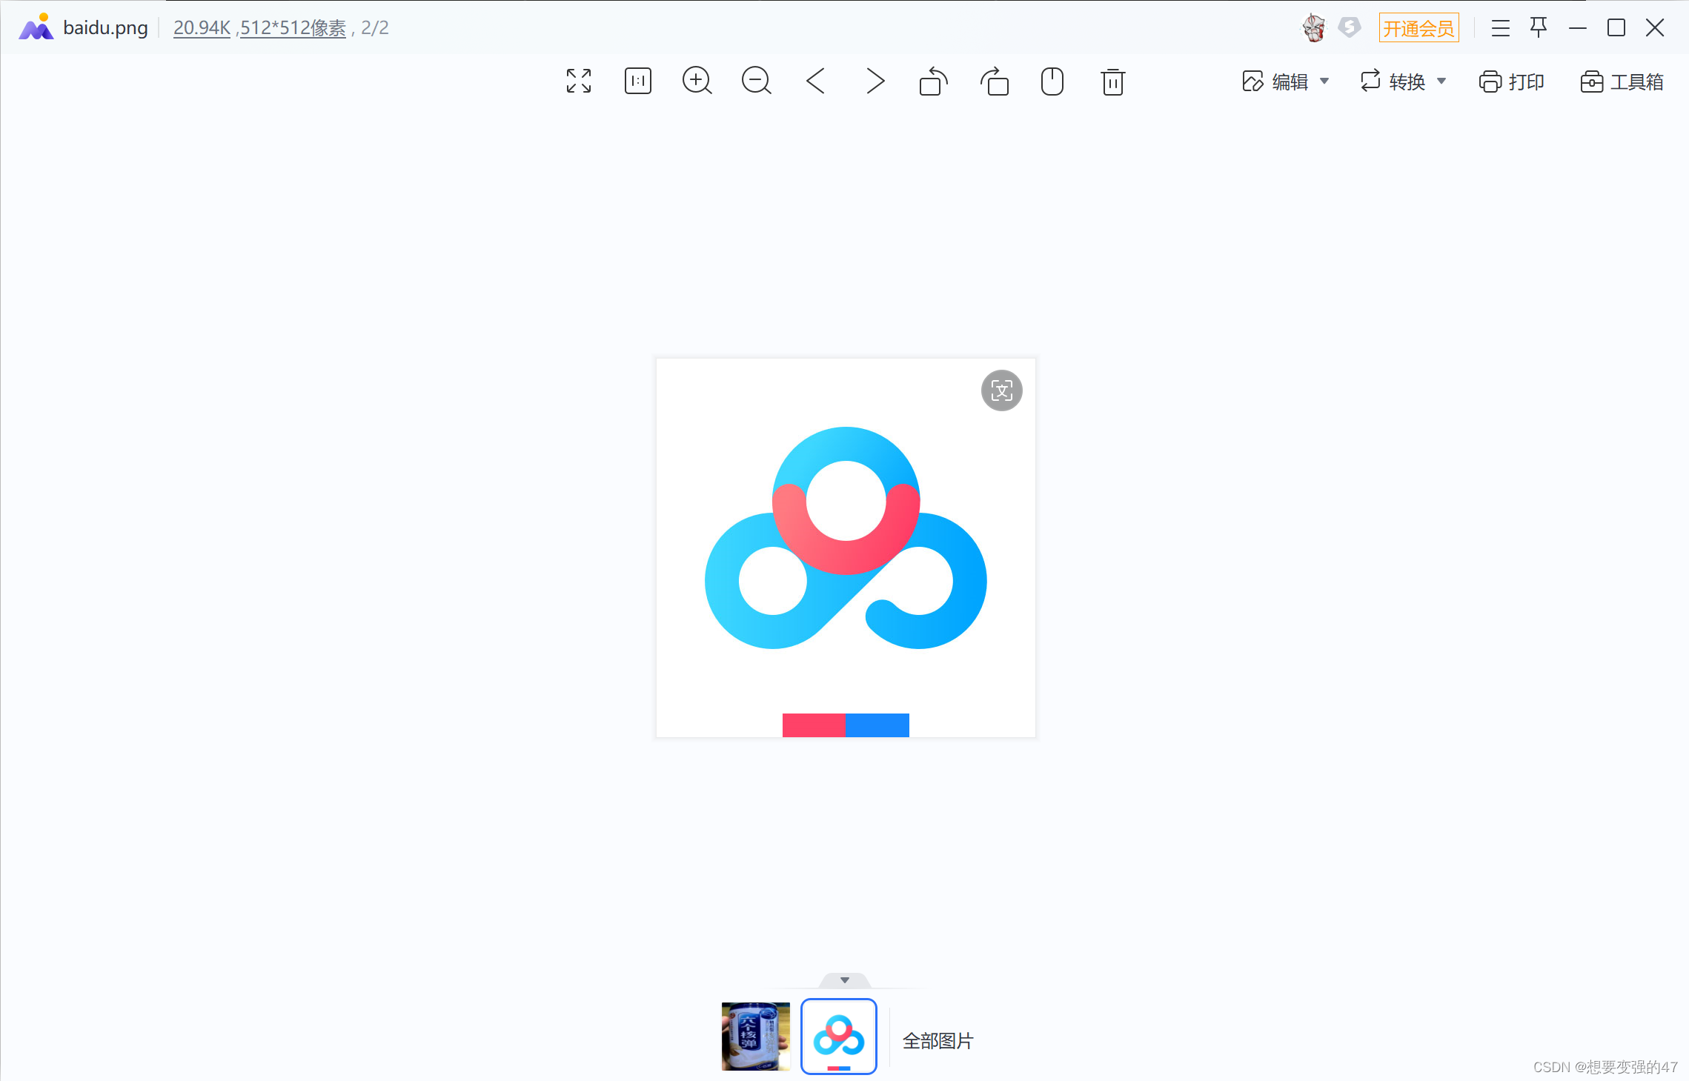This screenshot has height=1081, width=1689.
Task: Open the hamburger main menu
Action: 1500,28
